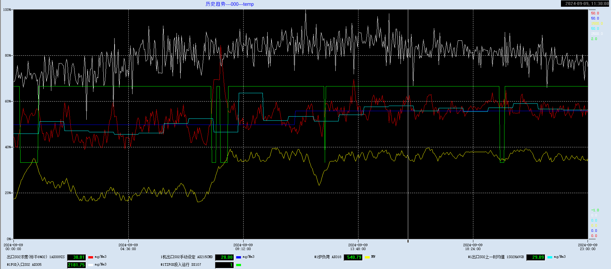Click the 100% label on the vertical axis

click(7, 10)
